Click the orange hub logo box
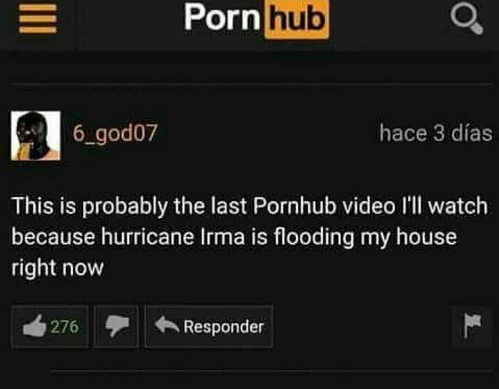The width and height of the screenshot is (499, 389). pos(296,19)
